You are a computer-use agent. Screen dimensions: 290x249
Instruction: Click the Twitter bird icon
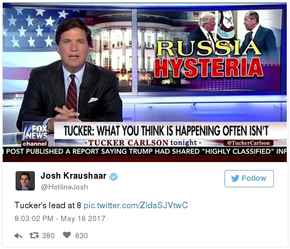click(235, 178)
